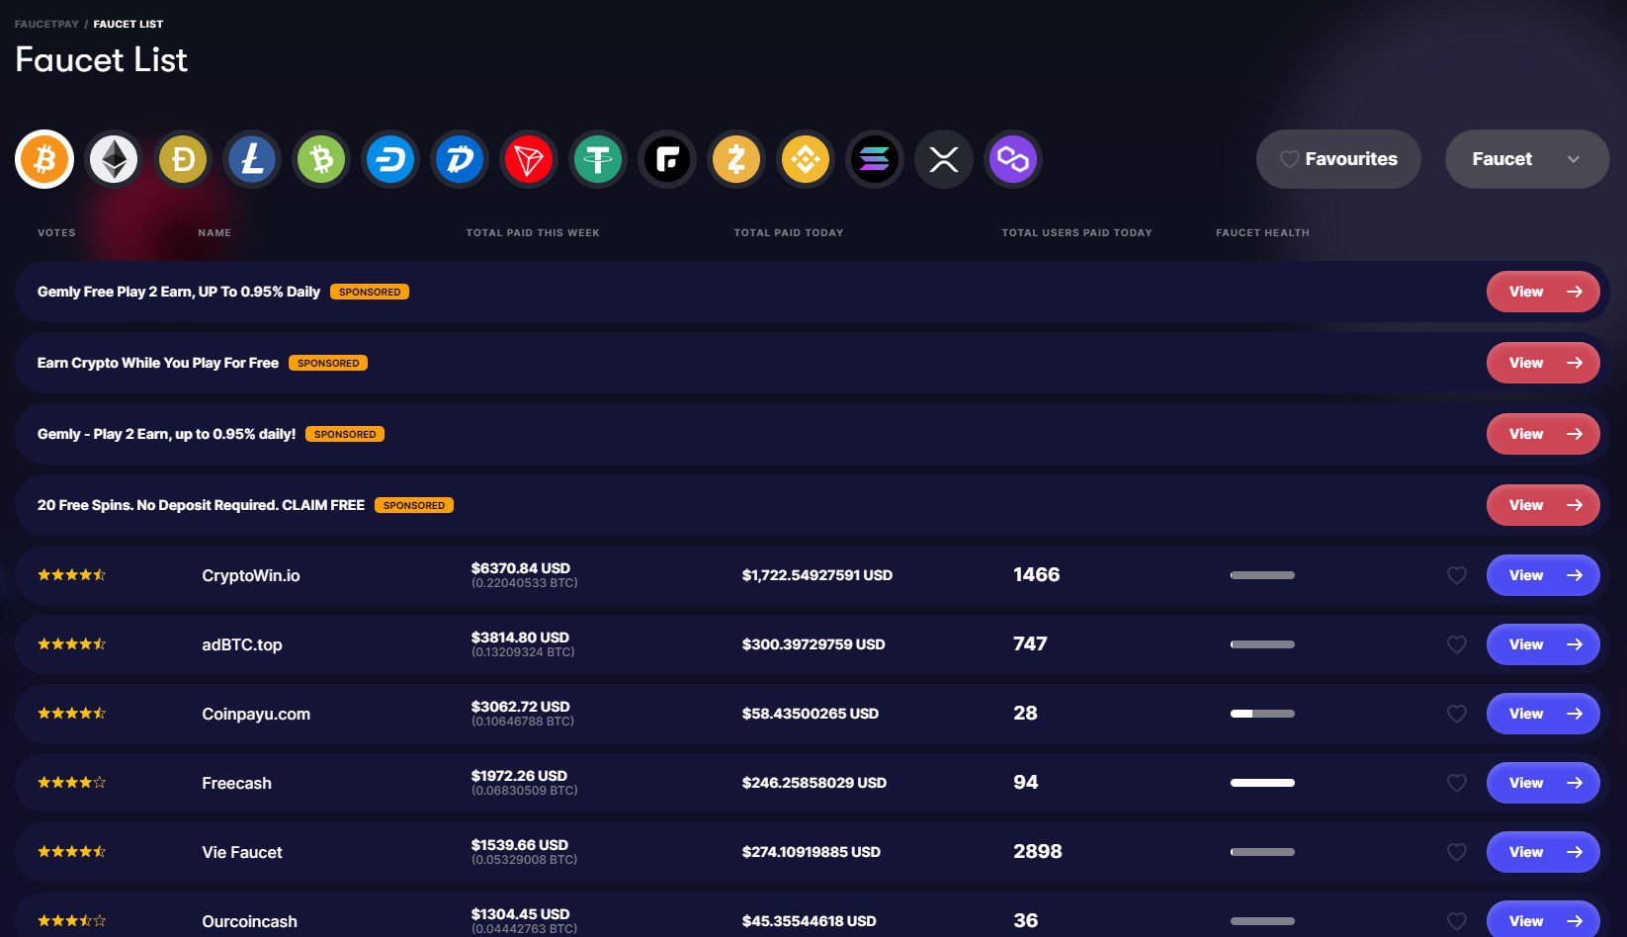The width and height of the screenshot is (1627, 937).
Task: Click the Freecash star rating
Action: [71, 782]
